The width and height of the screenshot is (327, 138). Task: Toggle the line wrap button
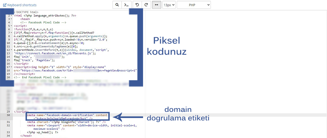click(156, 5)
